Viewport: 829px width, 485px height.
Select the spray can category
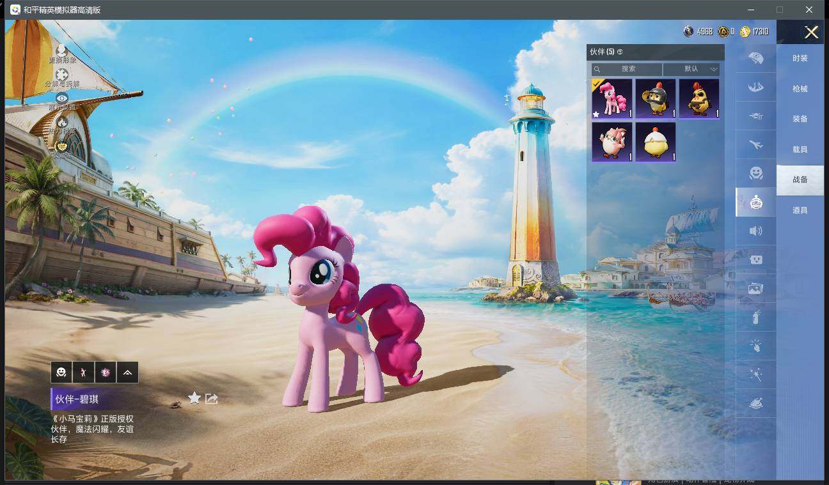pos(755,317)
